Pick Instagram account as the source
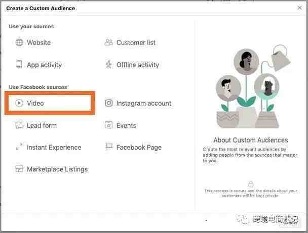This screenshot has height=233, width=308. click(x=138, y=103)
